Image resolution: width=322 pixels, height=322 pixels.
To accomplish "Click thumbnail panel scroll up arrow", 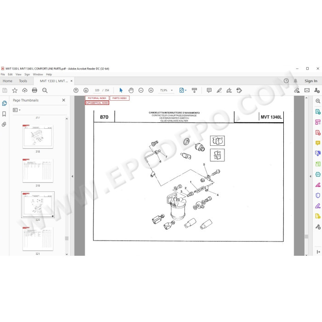I will [67, 119].
